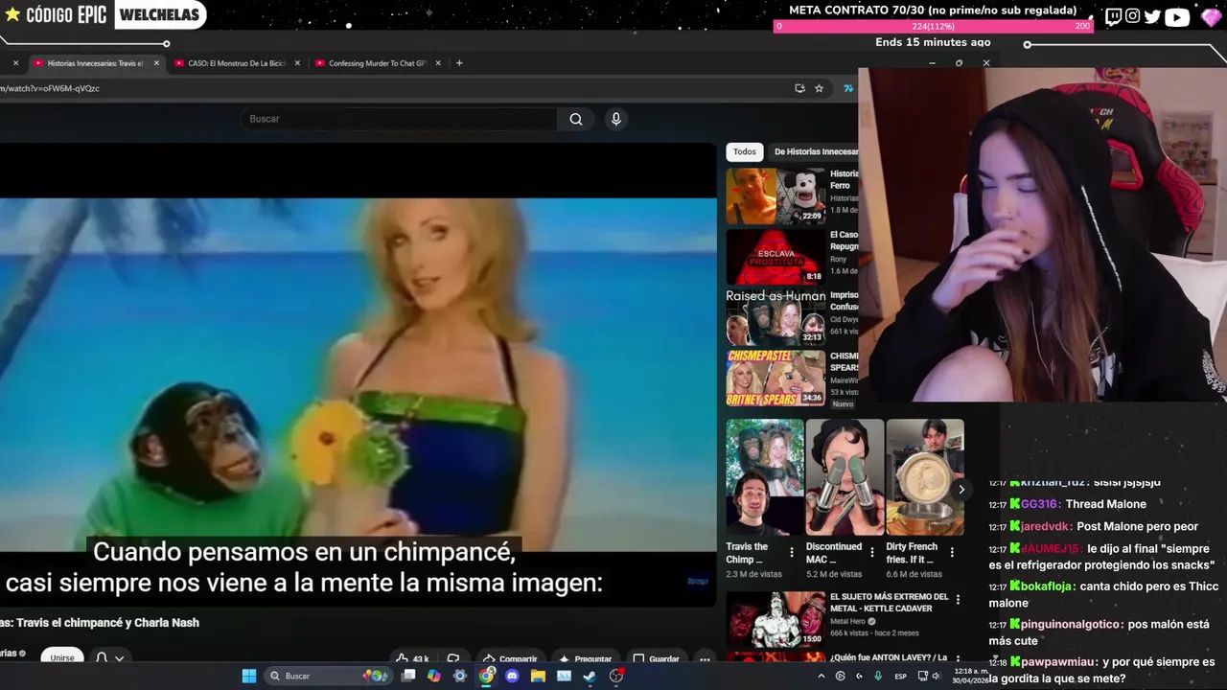Open the volume speaker icon in tray
The height and width of the screenshot is (690, 1227).
tap(937, 676)
